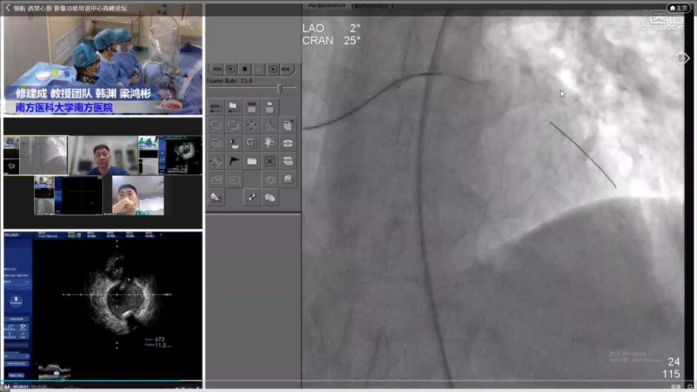Select the hand pan tool
The image size is (697, 392).
[270, 143]
